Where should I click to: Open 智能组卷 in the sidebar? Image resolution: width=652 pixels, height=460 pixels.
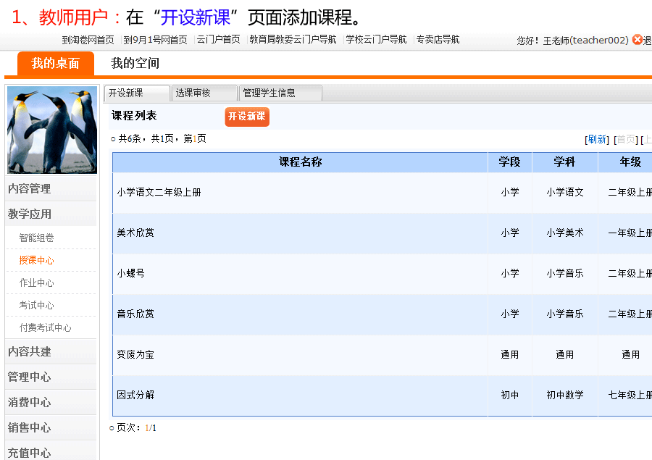point(37,238)
